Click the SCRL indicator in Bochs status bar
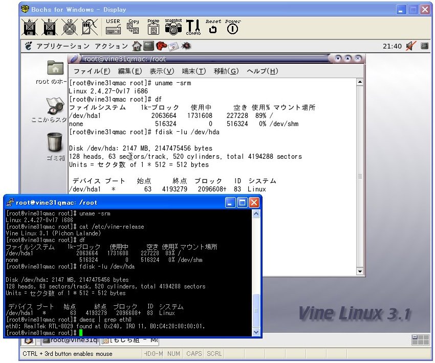The height and width of the screenshot is (363, 435). 214,354
